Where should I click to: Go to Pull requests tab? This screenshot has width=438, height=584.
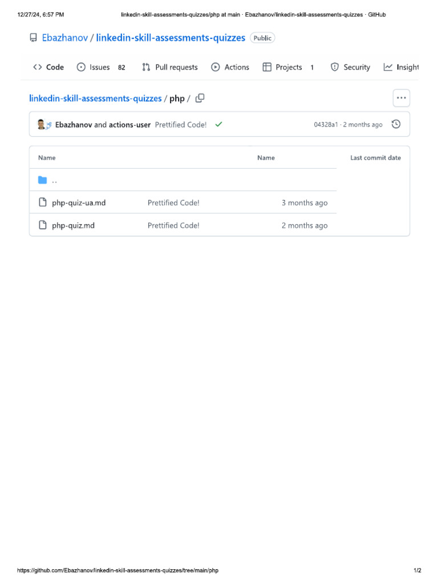pos(170,67)
